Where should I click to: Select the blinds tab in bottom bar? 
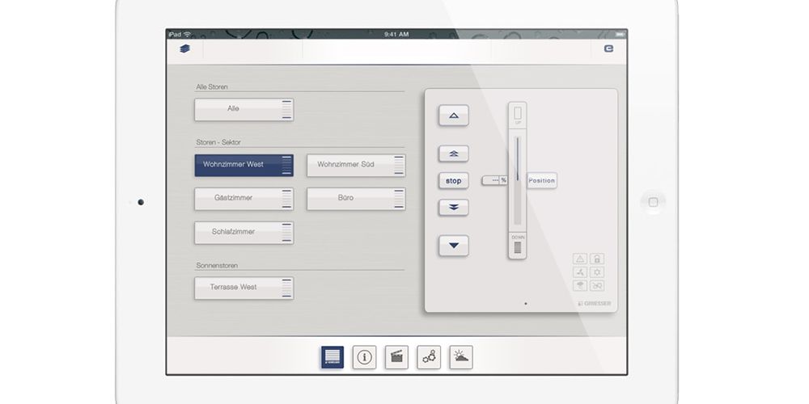pyautogui.click(x=332, y=357)
